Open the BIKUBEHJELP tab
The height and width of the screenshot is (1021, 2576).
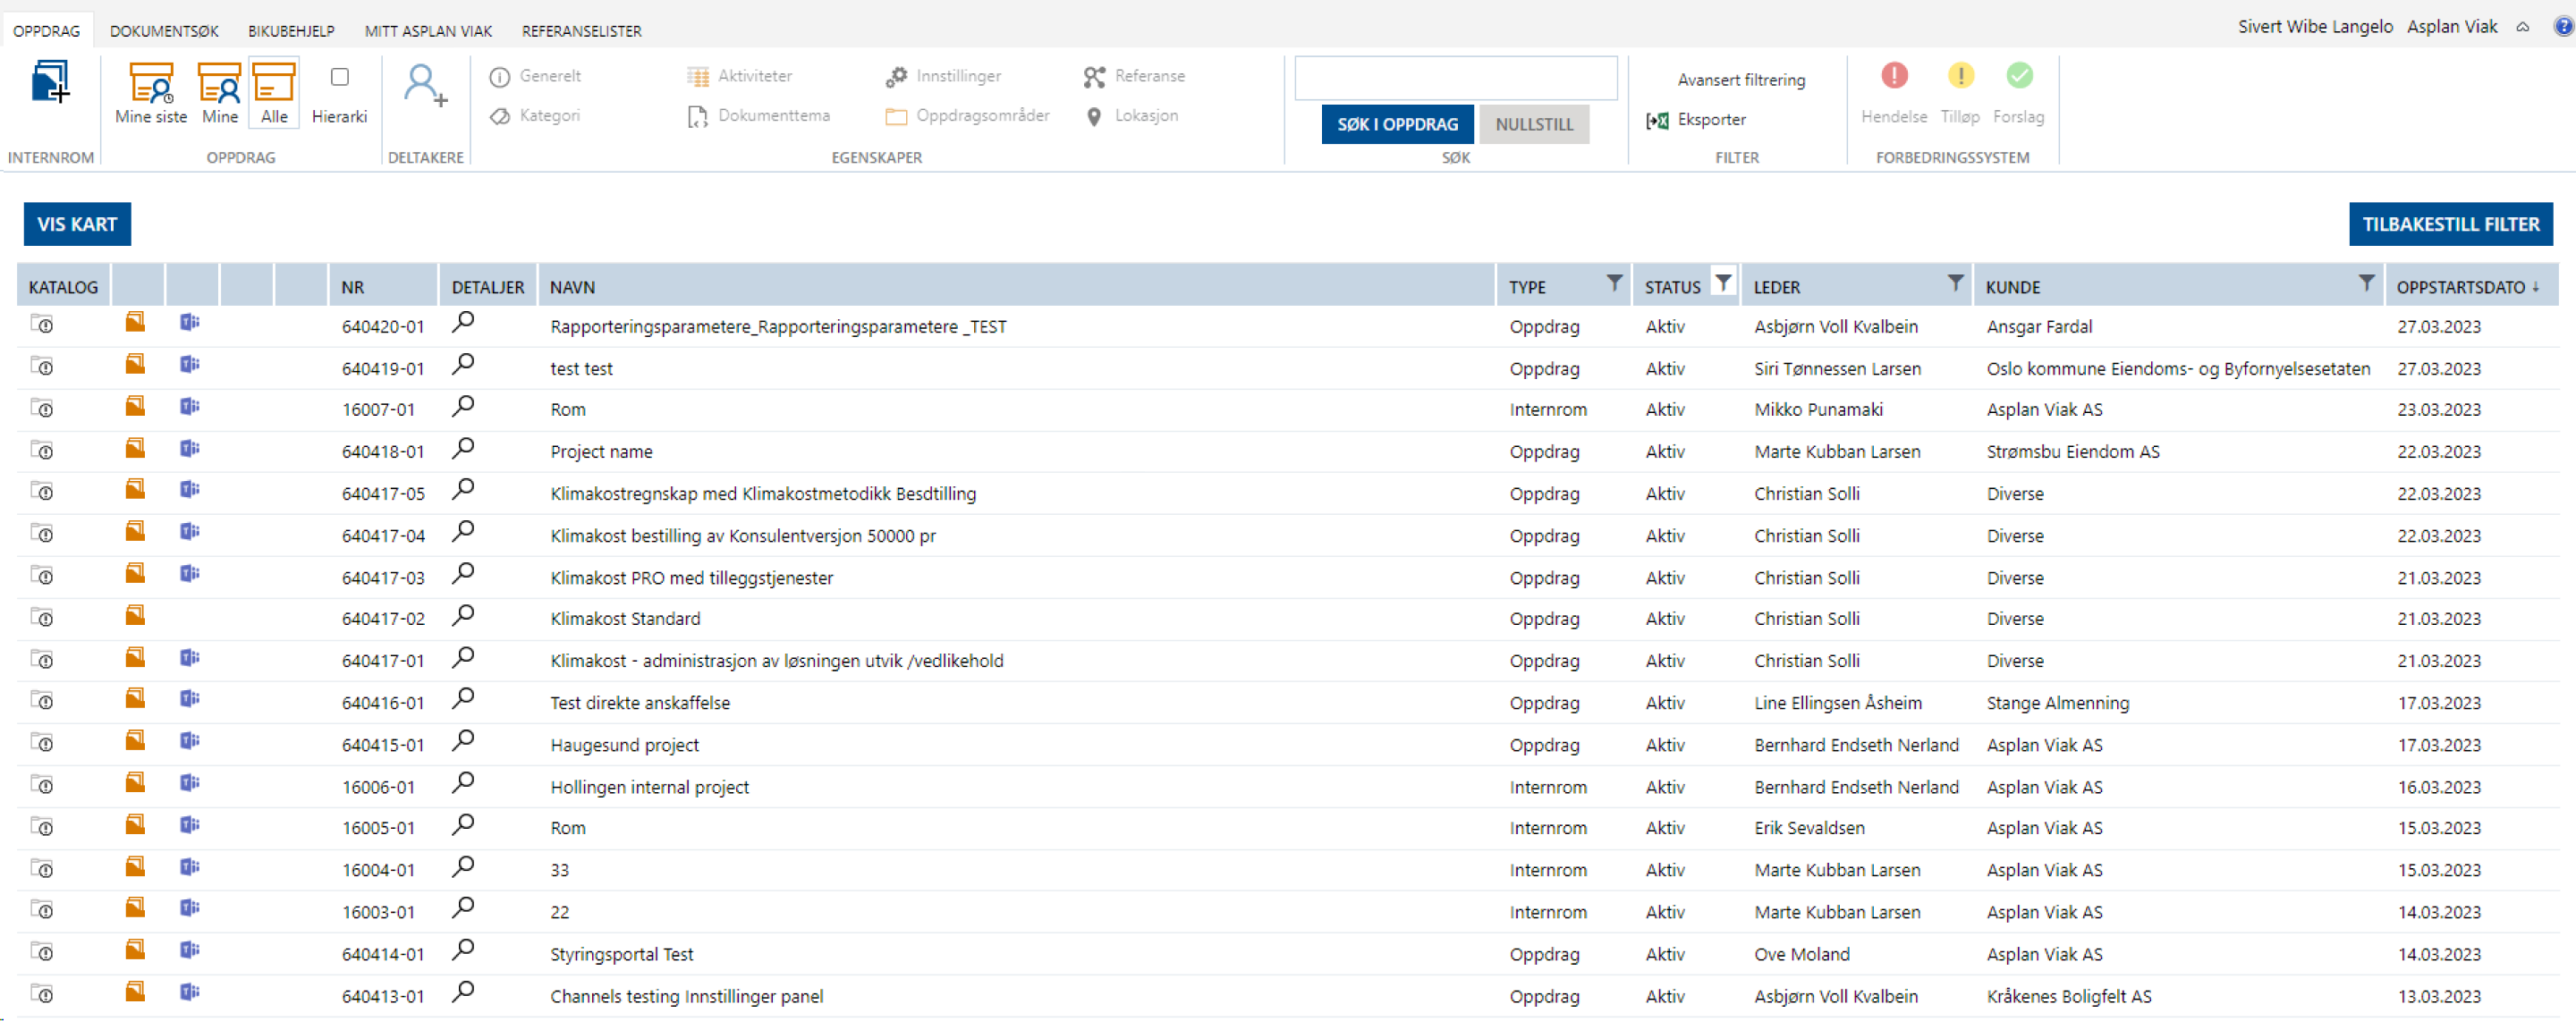291,31
